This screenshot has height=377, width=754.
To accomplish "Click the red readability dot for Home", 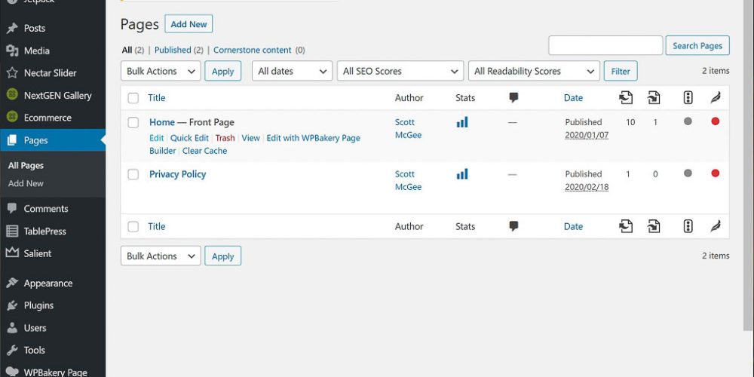I will tap(715, 121).
